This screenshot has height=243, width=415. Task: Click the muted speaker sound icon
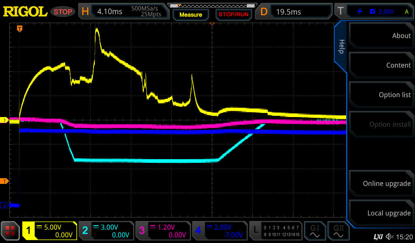point(390,237)
